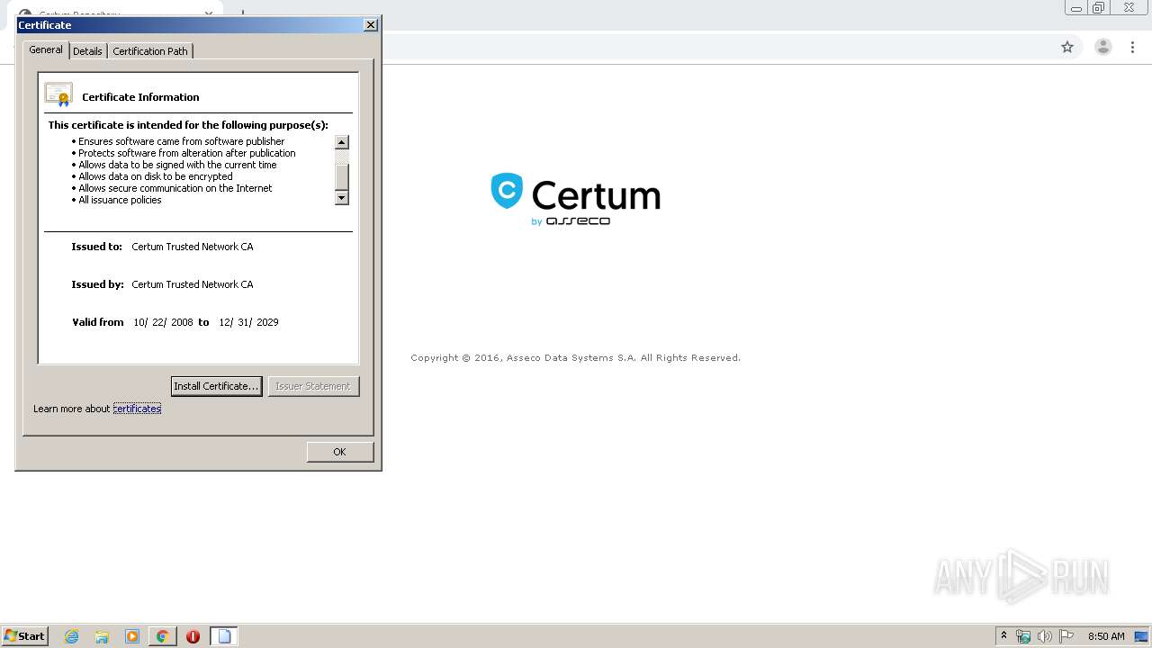Screen dimensions: 1152x648
Task: Open the Opera icon in the taskbar
Action: 193,636
